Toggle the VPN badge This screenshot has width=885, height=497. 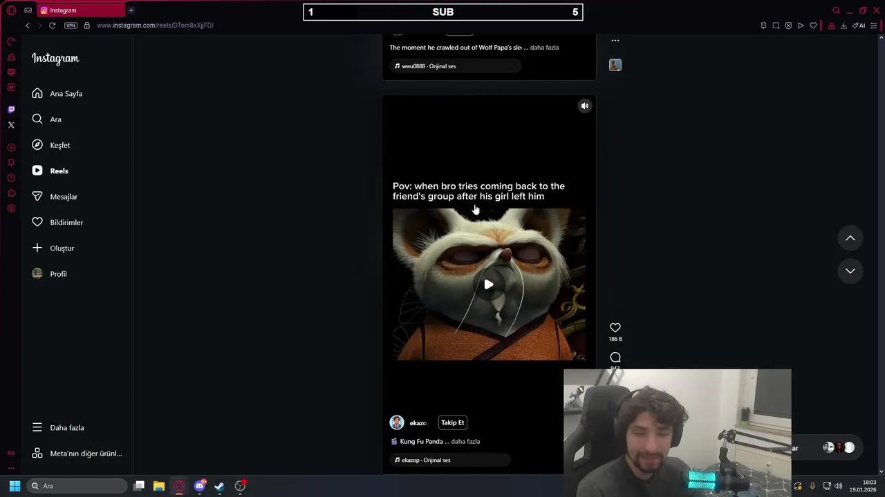click(x=71, y=26)
